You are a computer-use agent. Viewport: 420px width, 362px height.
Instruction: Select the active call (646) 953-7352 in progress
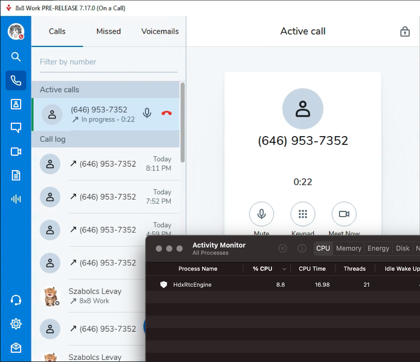coord(106,114)
